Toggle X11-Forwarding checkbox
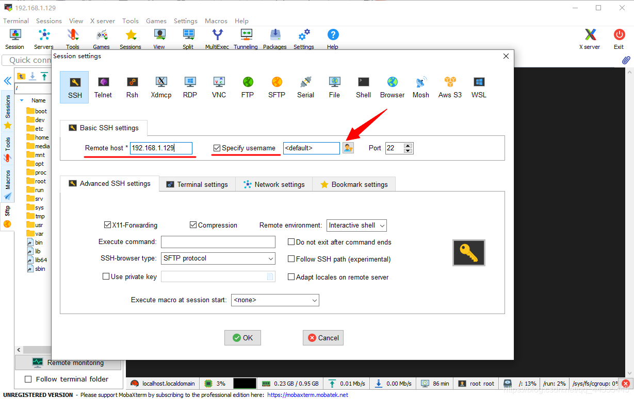The image size is (634, 399). pos(107,225)
